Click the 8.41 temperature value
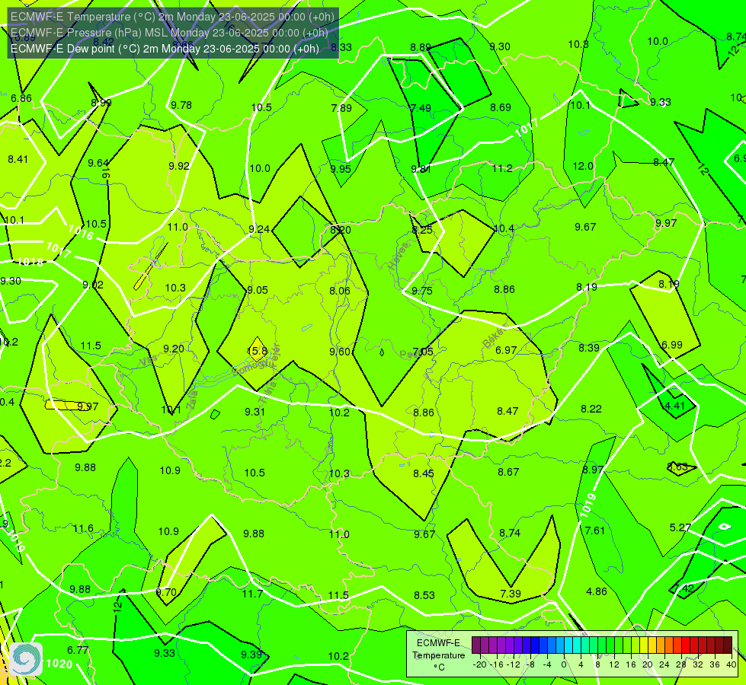746x685 pixels. (18, 159)
